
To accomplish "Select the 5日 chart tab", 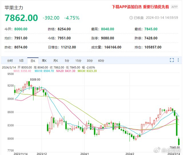I will coord(21,60).
